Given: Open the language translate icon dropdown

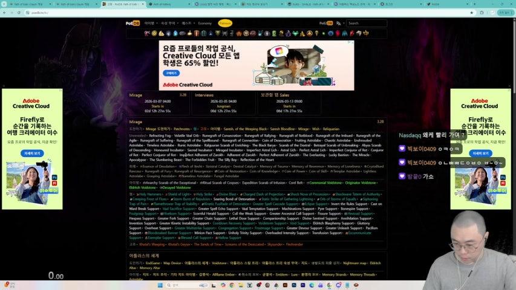Looking at the screenshot, I should tap(344, 23).
